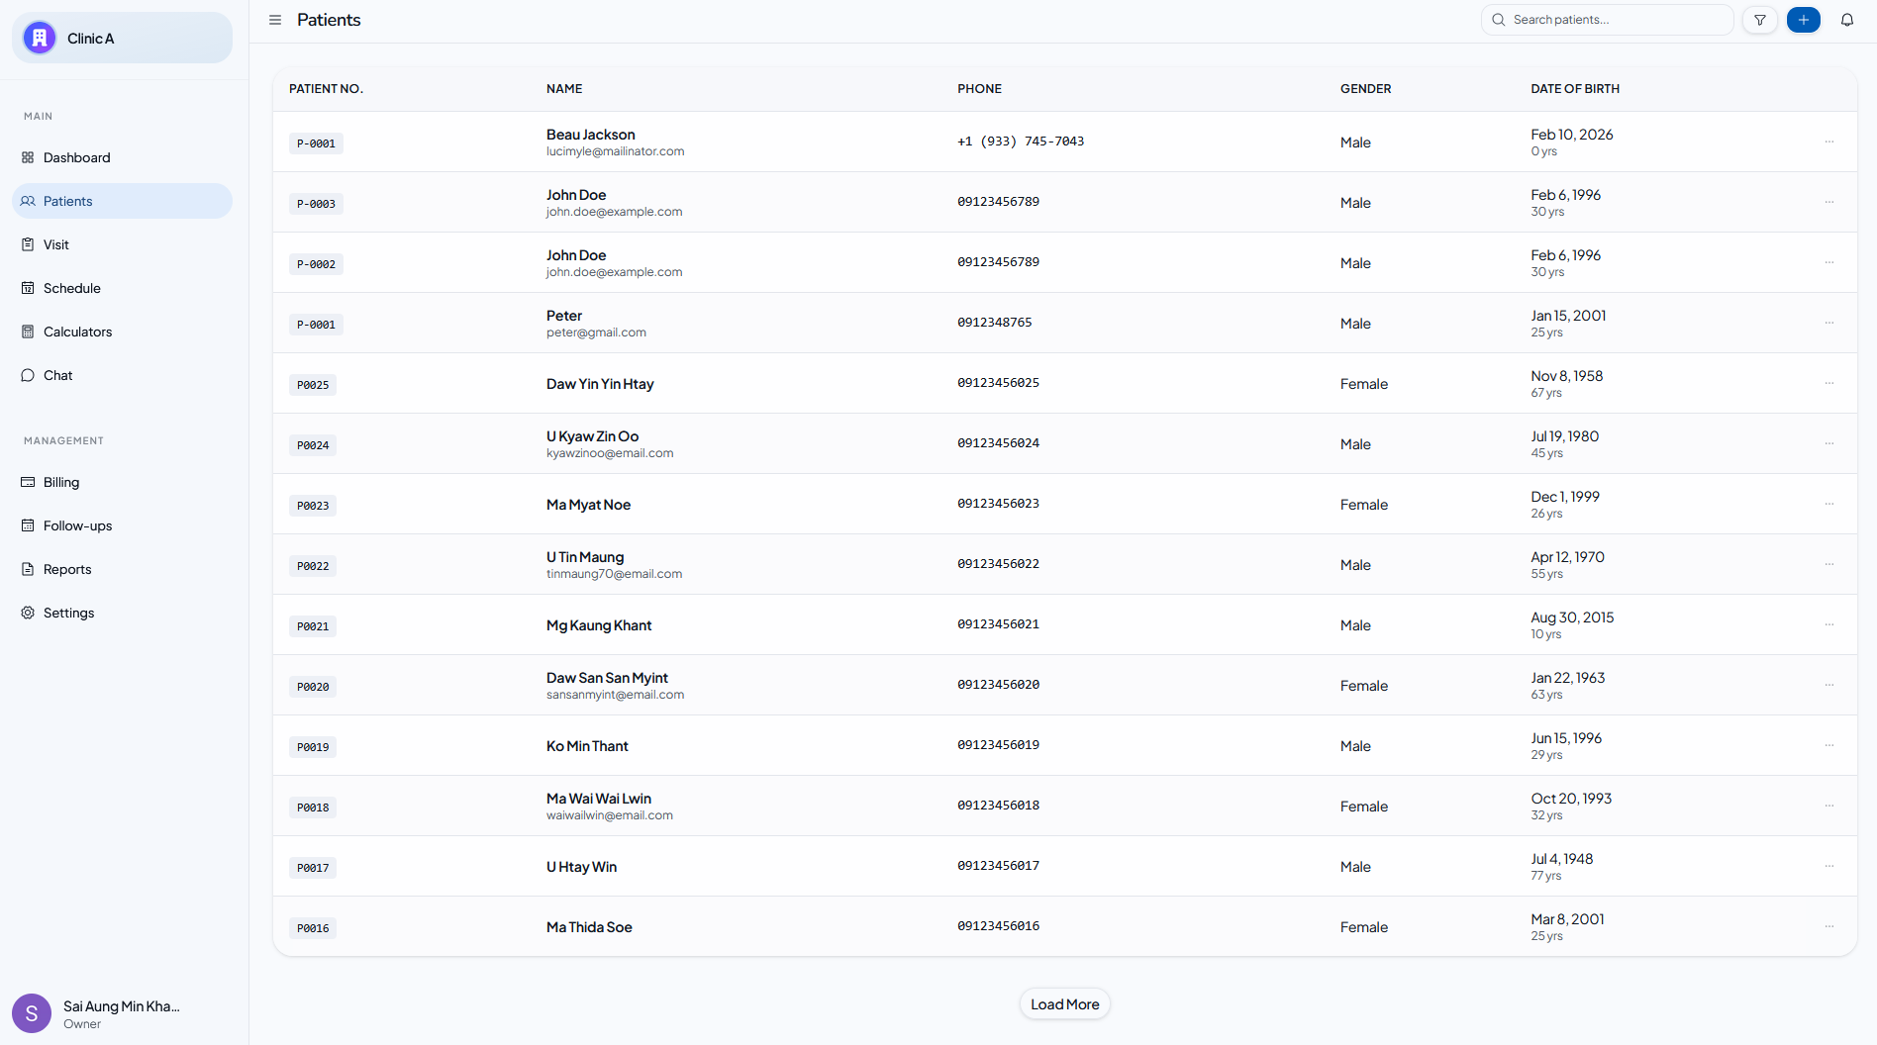Click the Load More button
Screen dimensions: 1877x1045
(x=1065, y=1004)
